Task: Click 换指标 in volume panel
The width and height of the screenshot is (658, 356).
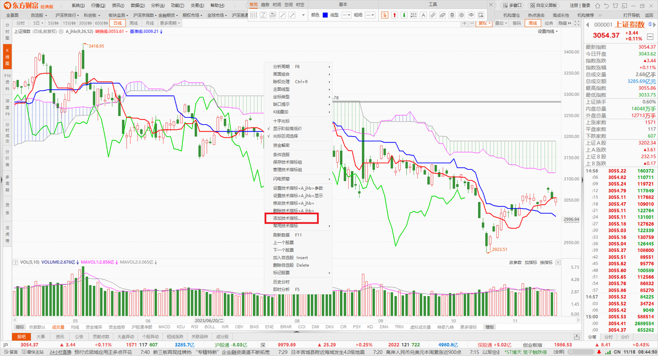Action: 546,262
